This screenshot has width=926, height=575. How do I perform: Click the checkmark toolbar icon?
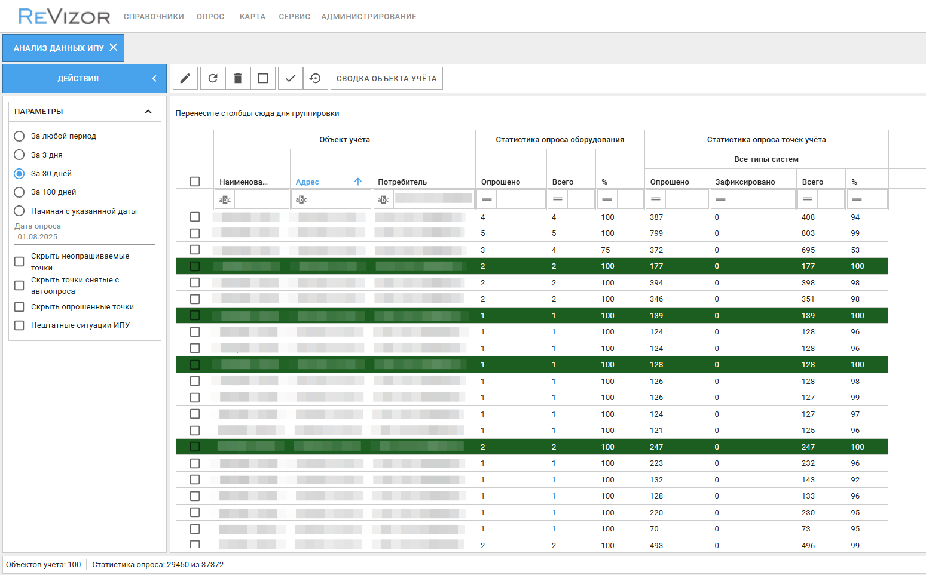[291, 78]
